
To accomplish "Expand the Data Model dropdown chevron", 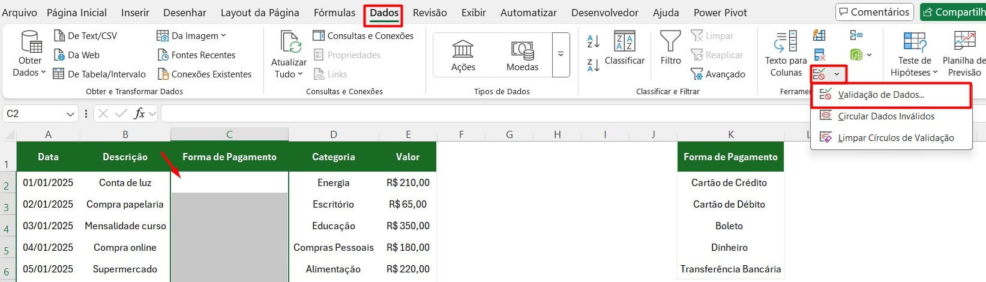I will [x=869, y=55].
